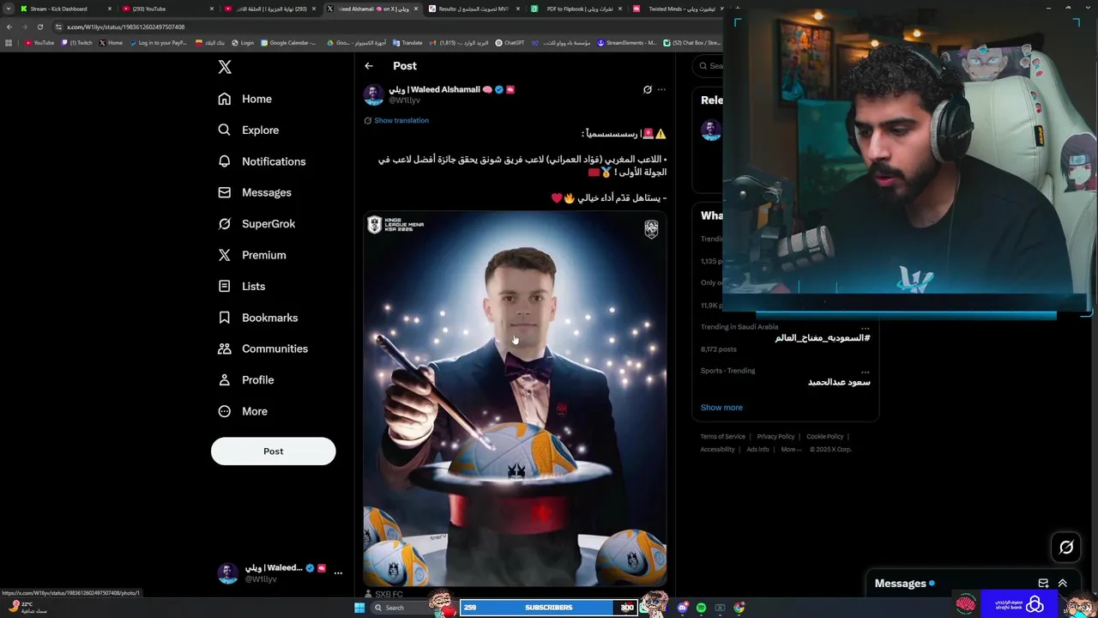Click Show translation link
Screen dimensions: 1098x618
(x=401, y=120)
